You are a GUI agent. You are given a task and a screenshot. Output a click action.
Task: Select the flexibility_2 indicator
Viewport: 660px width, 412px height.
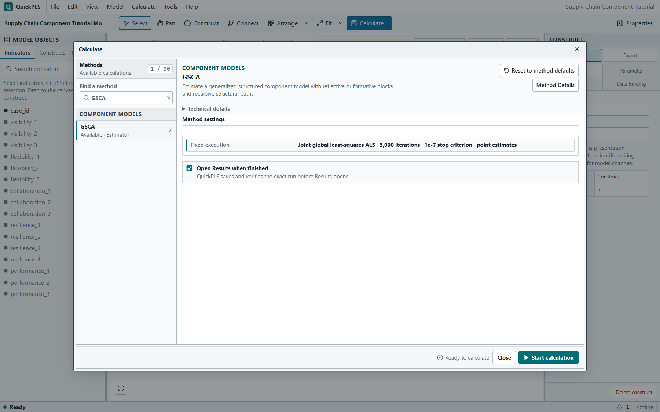point(25,168)
